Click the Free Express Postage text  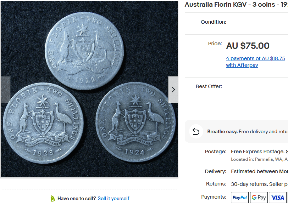click(x=257, y=152)
